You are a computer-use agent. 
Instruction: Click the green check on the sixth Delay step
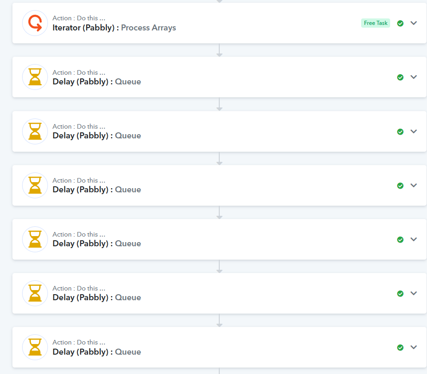(x=400, y=348)
